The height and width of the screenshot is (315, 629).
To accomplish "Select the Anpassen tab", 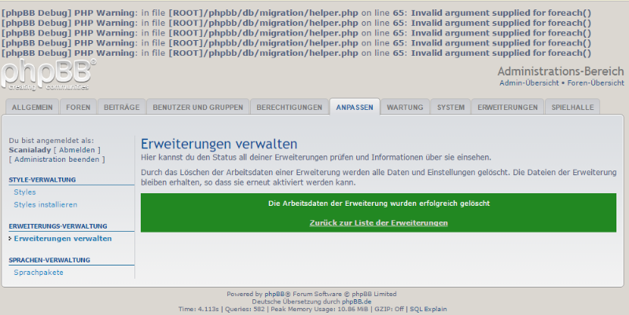I will point(355,108).
